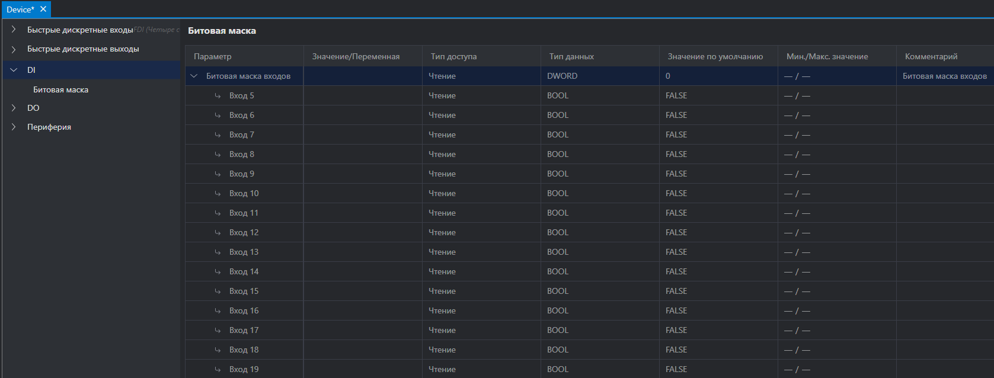Viewport: 994px width, 378px height.
Task: Click Значение/Переменная cell for Вход 5
Action: tap(363, 95)
